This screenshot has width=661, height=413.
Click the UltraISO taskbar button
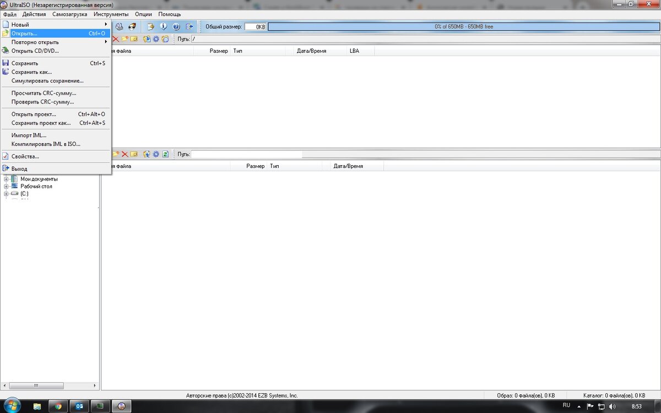pos(122,406)
